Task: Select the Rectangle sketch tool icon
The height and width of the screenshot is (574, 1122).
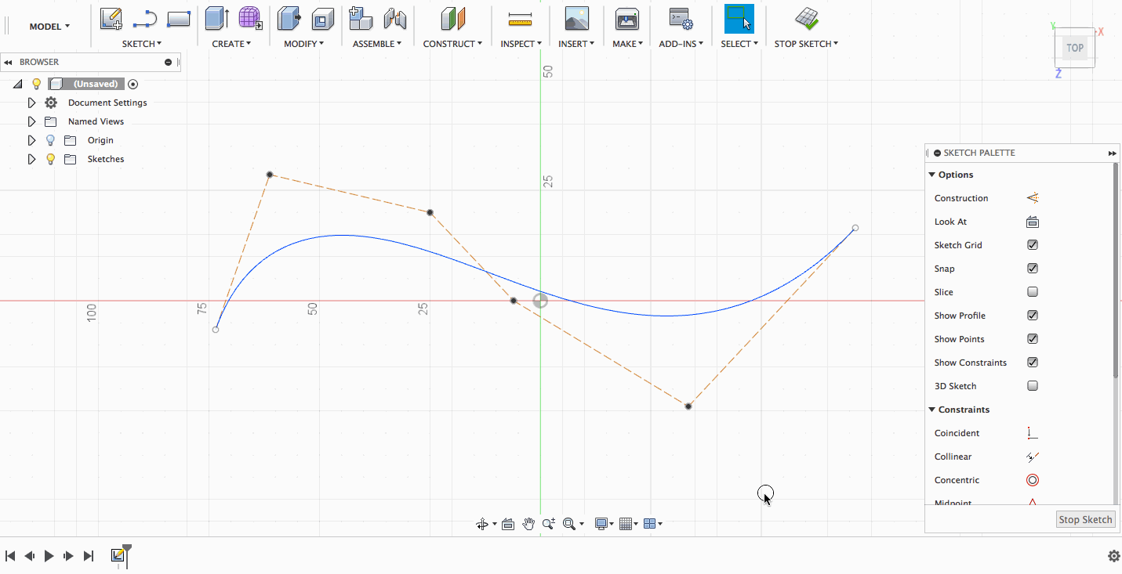Action: [179, 18]
